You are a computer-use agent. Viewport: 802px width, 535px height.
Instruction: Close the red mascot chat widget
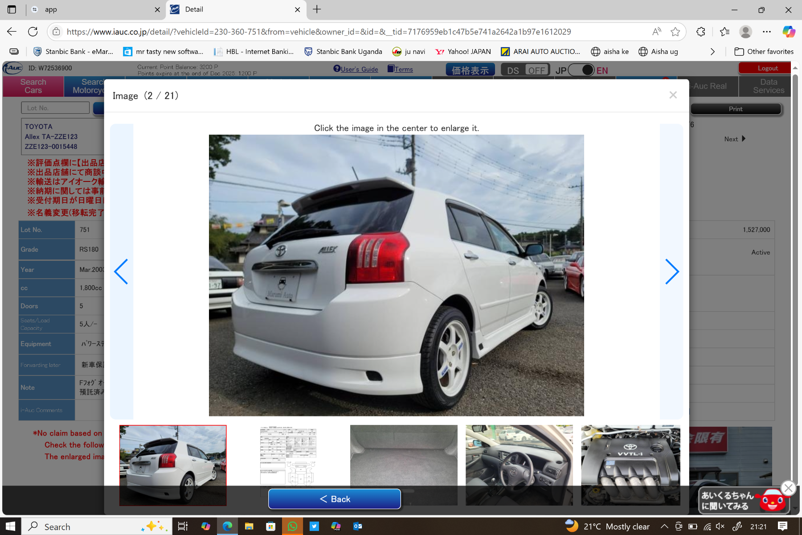point(788,488)
